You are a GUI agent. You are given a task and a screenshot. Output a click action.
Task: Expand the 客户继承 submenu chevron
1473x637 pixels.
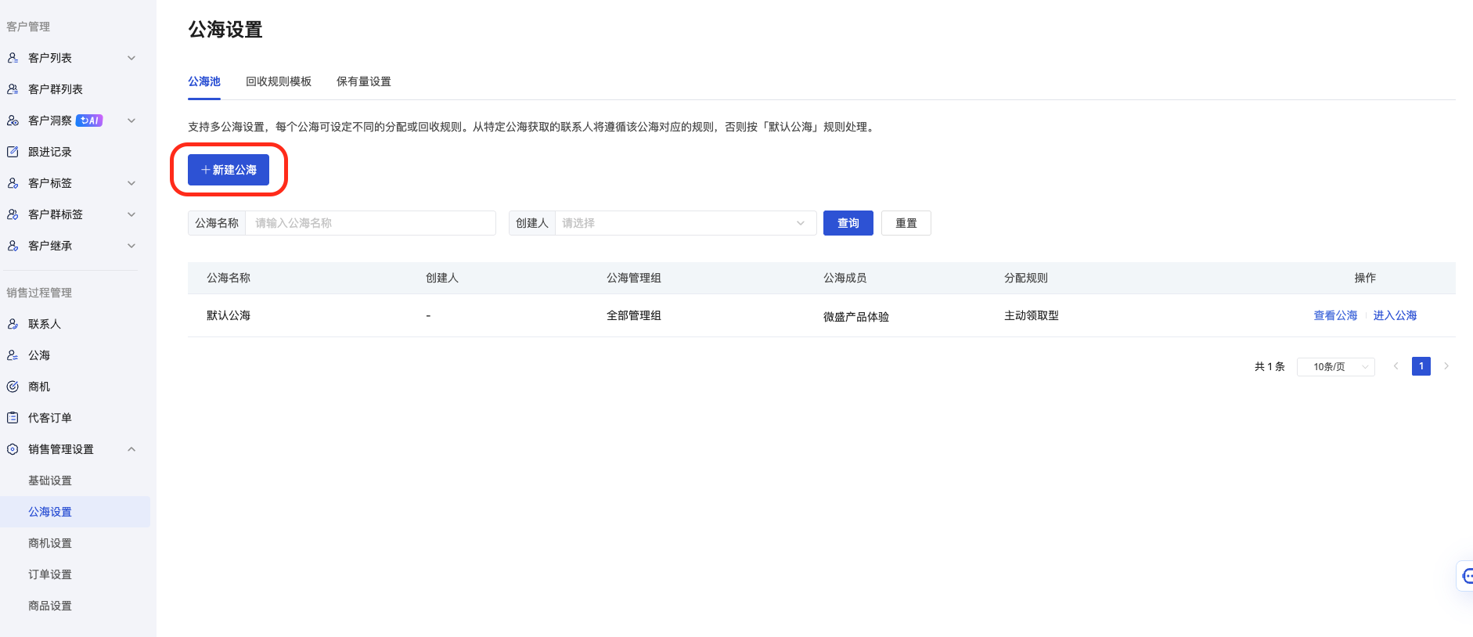coord(131,246)
